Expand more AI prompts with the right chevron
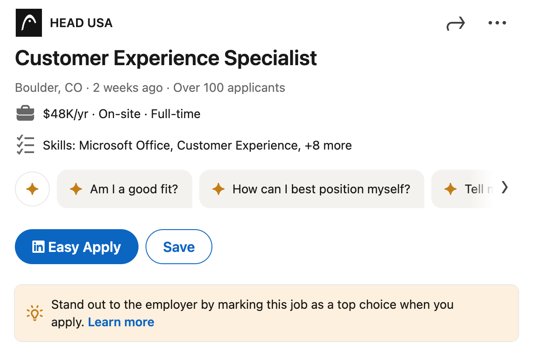This screenshot has width=534, height=356. pos(505,188)
